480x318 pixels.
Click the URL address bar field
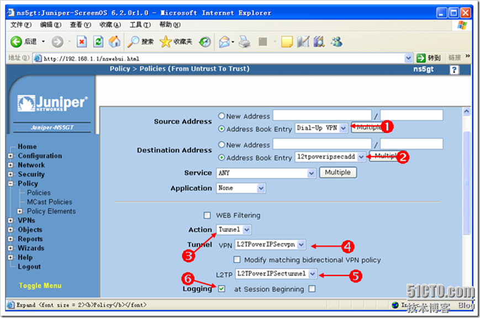pyautogui.click(x=223, y=58)
